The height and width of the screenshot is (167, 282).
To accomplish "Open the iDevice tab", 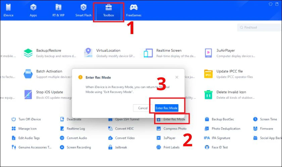I will tap(8, 10).
